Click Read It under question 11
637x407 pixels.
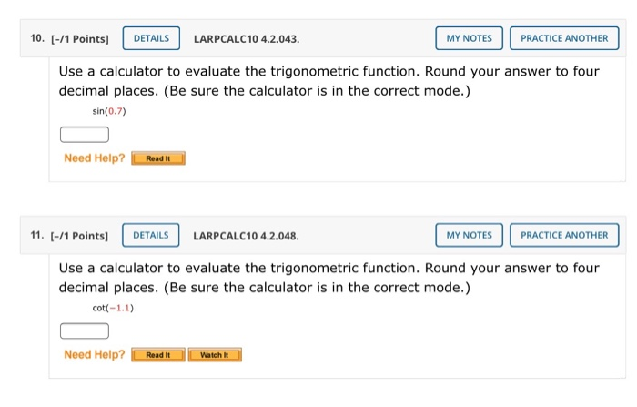158,354
